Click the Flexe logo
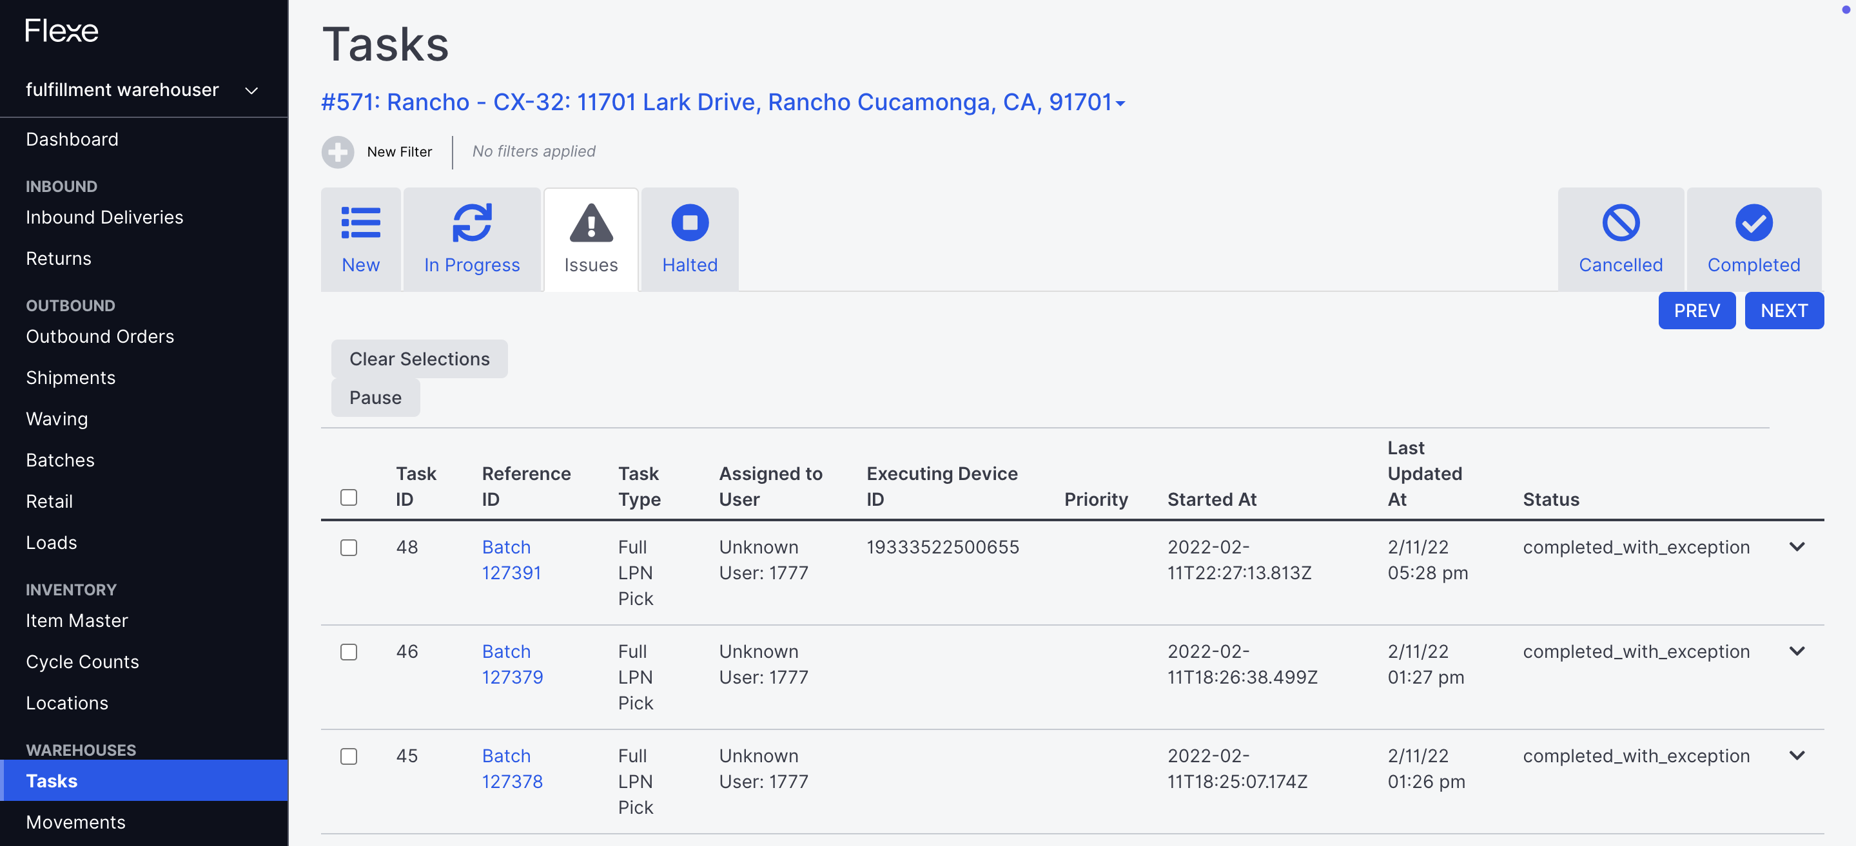This screenshot has width=1856, height=846. [x=61, y=31]
